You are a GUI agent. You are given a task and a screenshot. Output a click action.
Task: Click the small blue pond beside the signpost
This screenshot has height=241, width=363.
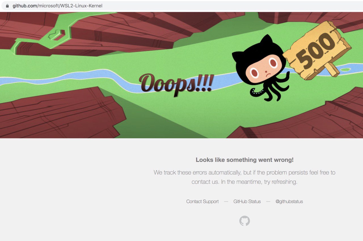(345, 69)
